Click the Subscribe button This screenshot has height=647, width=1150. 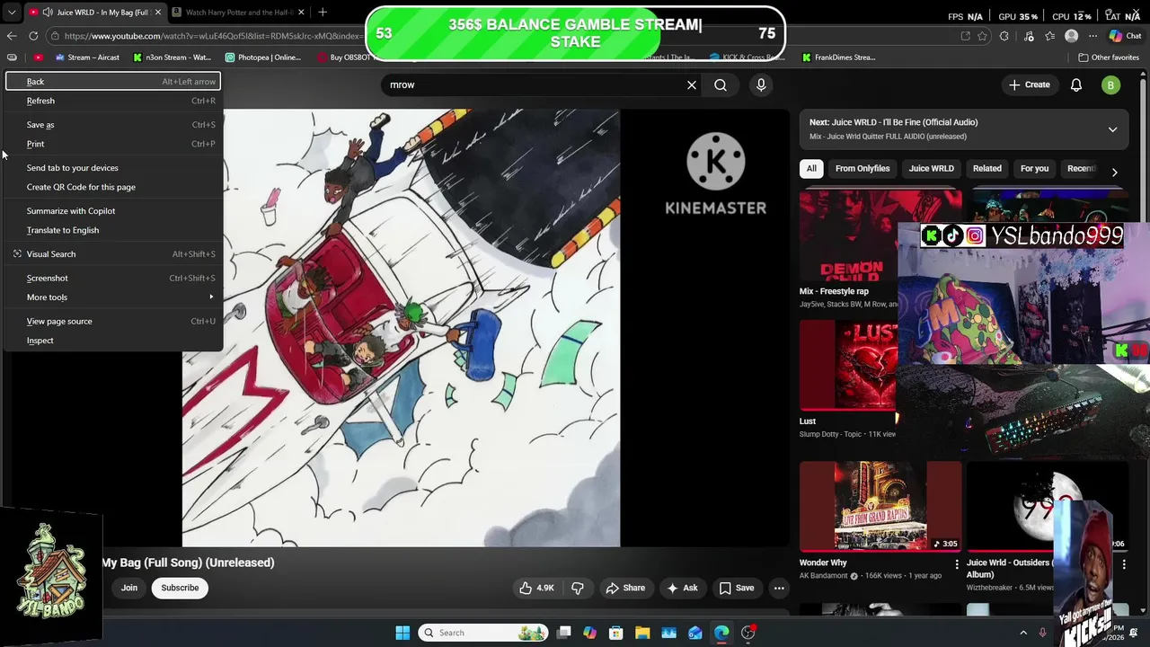180,588
